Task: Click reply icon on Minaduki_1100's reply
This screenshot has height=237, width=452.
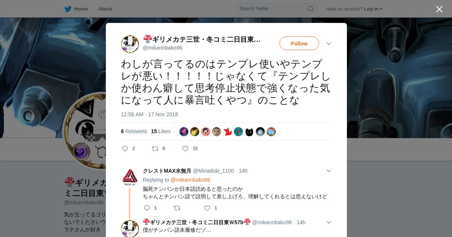Action: click(147, 208)
